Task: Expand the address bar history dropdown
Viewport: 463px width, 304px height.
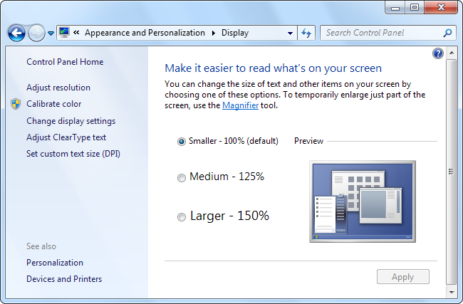Action: [290, 33]
